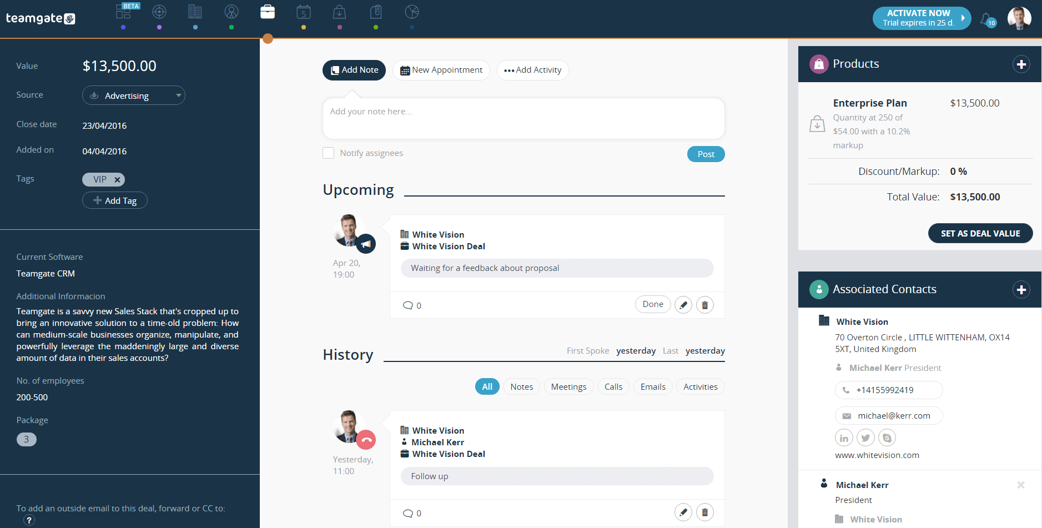Open the products shopping bag icon in navigation
This screenshot has width=1042, height=528.
pyautogui.click(x=340, y=12)
